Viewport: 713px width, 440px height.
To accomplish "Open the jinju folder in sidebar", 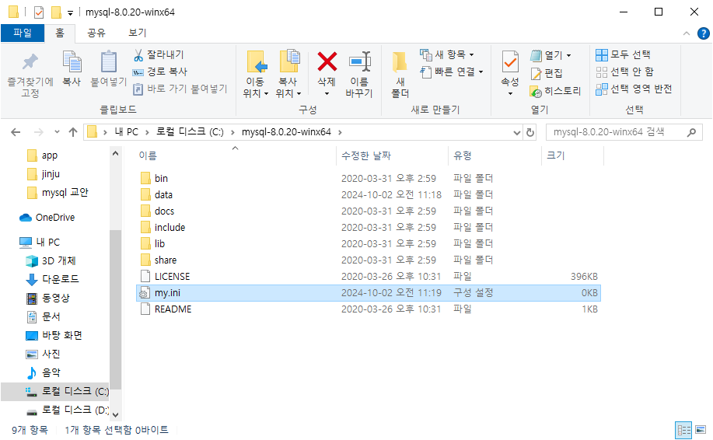I will pyautogui.click(x=50, y=174).
